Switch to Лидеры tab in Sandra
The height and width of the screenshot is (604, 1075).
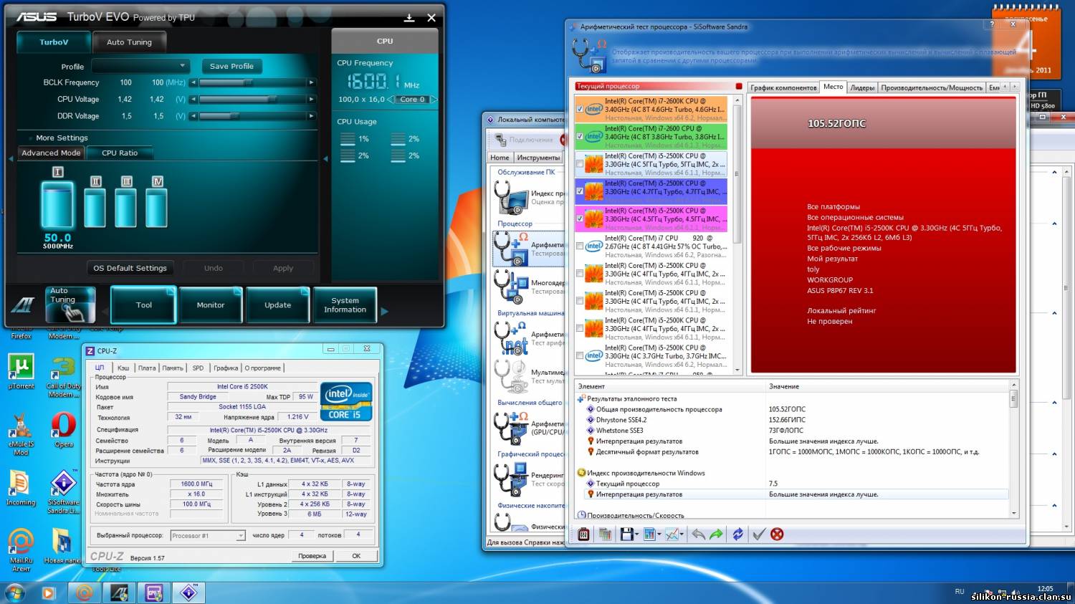coord(862,87)
